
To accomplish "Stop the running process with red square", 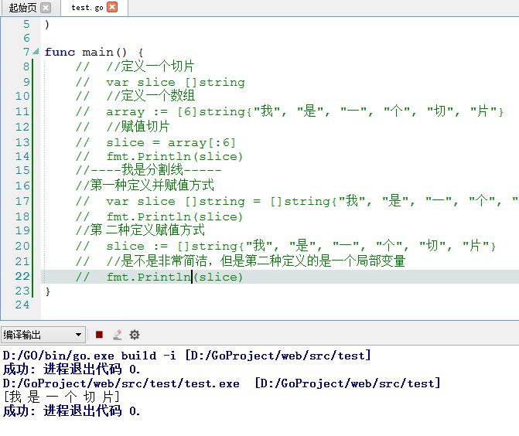I will (99, 335).
